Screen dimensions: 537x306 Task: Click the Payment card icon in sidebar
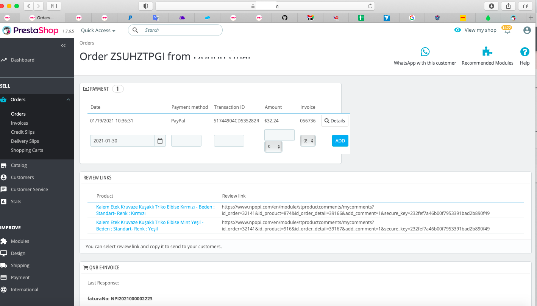click(3, 278)
